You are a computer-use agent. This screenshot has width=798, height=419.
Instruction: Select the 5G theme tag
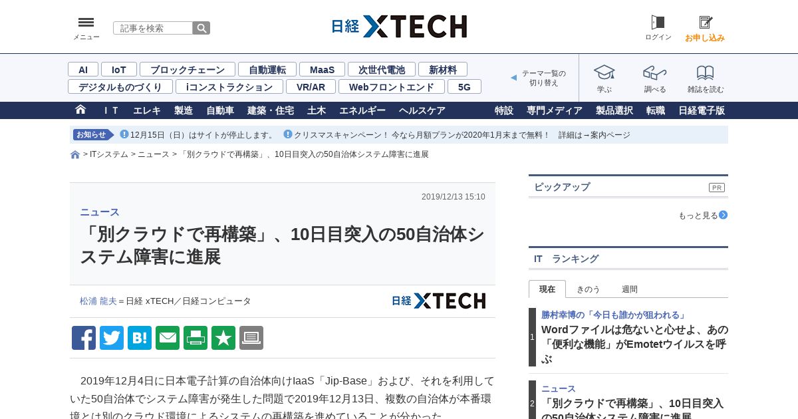(464, 86)
